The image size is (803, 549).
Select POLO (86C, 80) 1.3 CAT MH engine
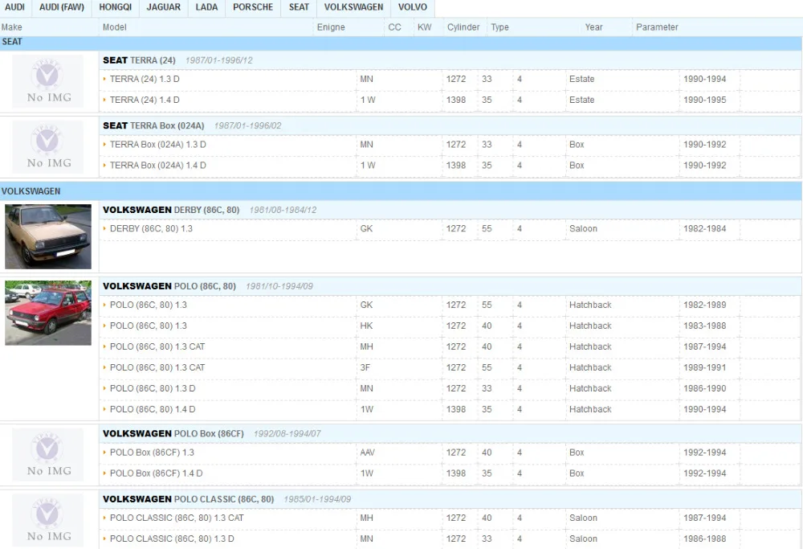click(157, 347)
